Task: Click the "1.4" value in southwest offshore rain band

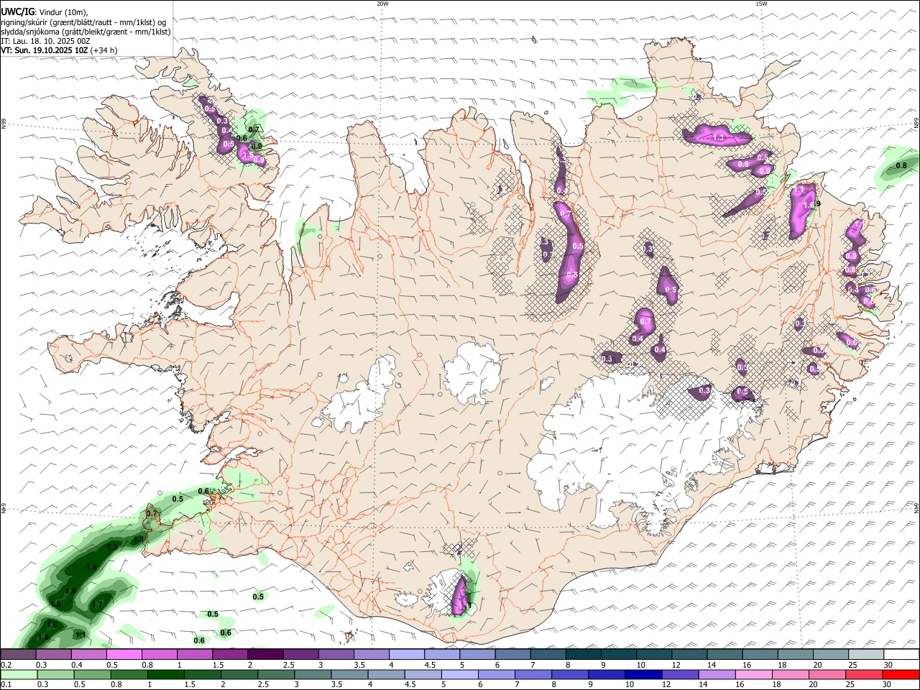Action: tap(91, 568)
